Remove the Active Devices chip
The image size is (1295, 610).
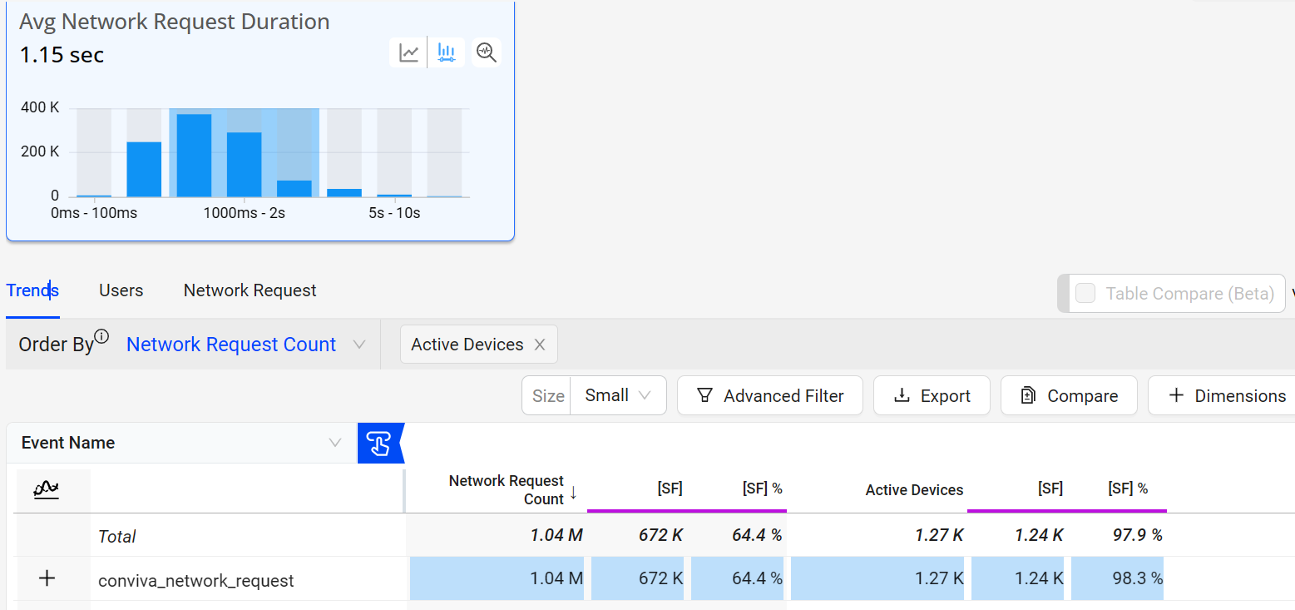[540, 345]
